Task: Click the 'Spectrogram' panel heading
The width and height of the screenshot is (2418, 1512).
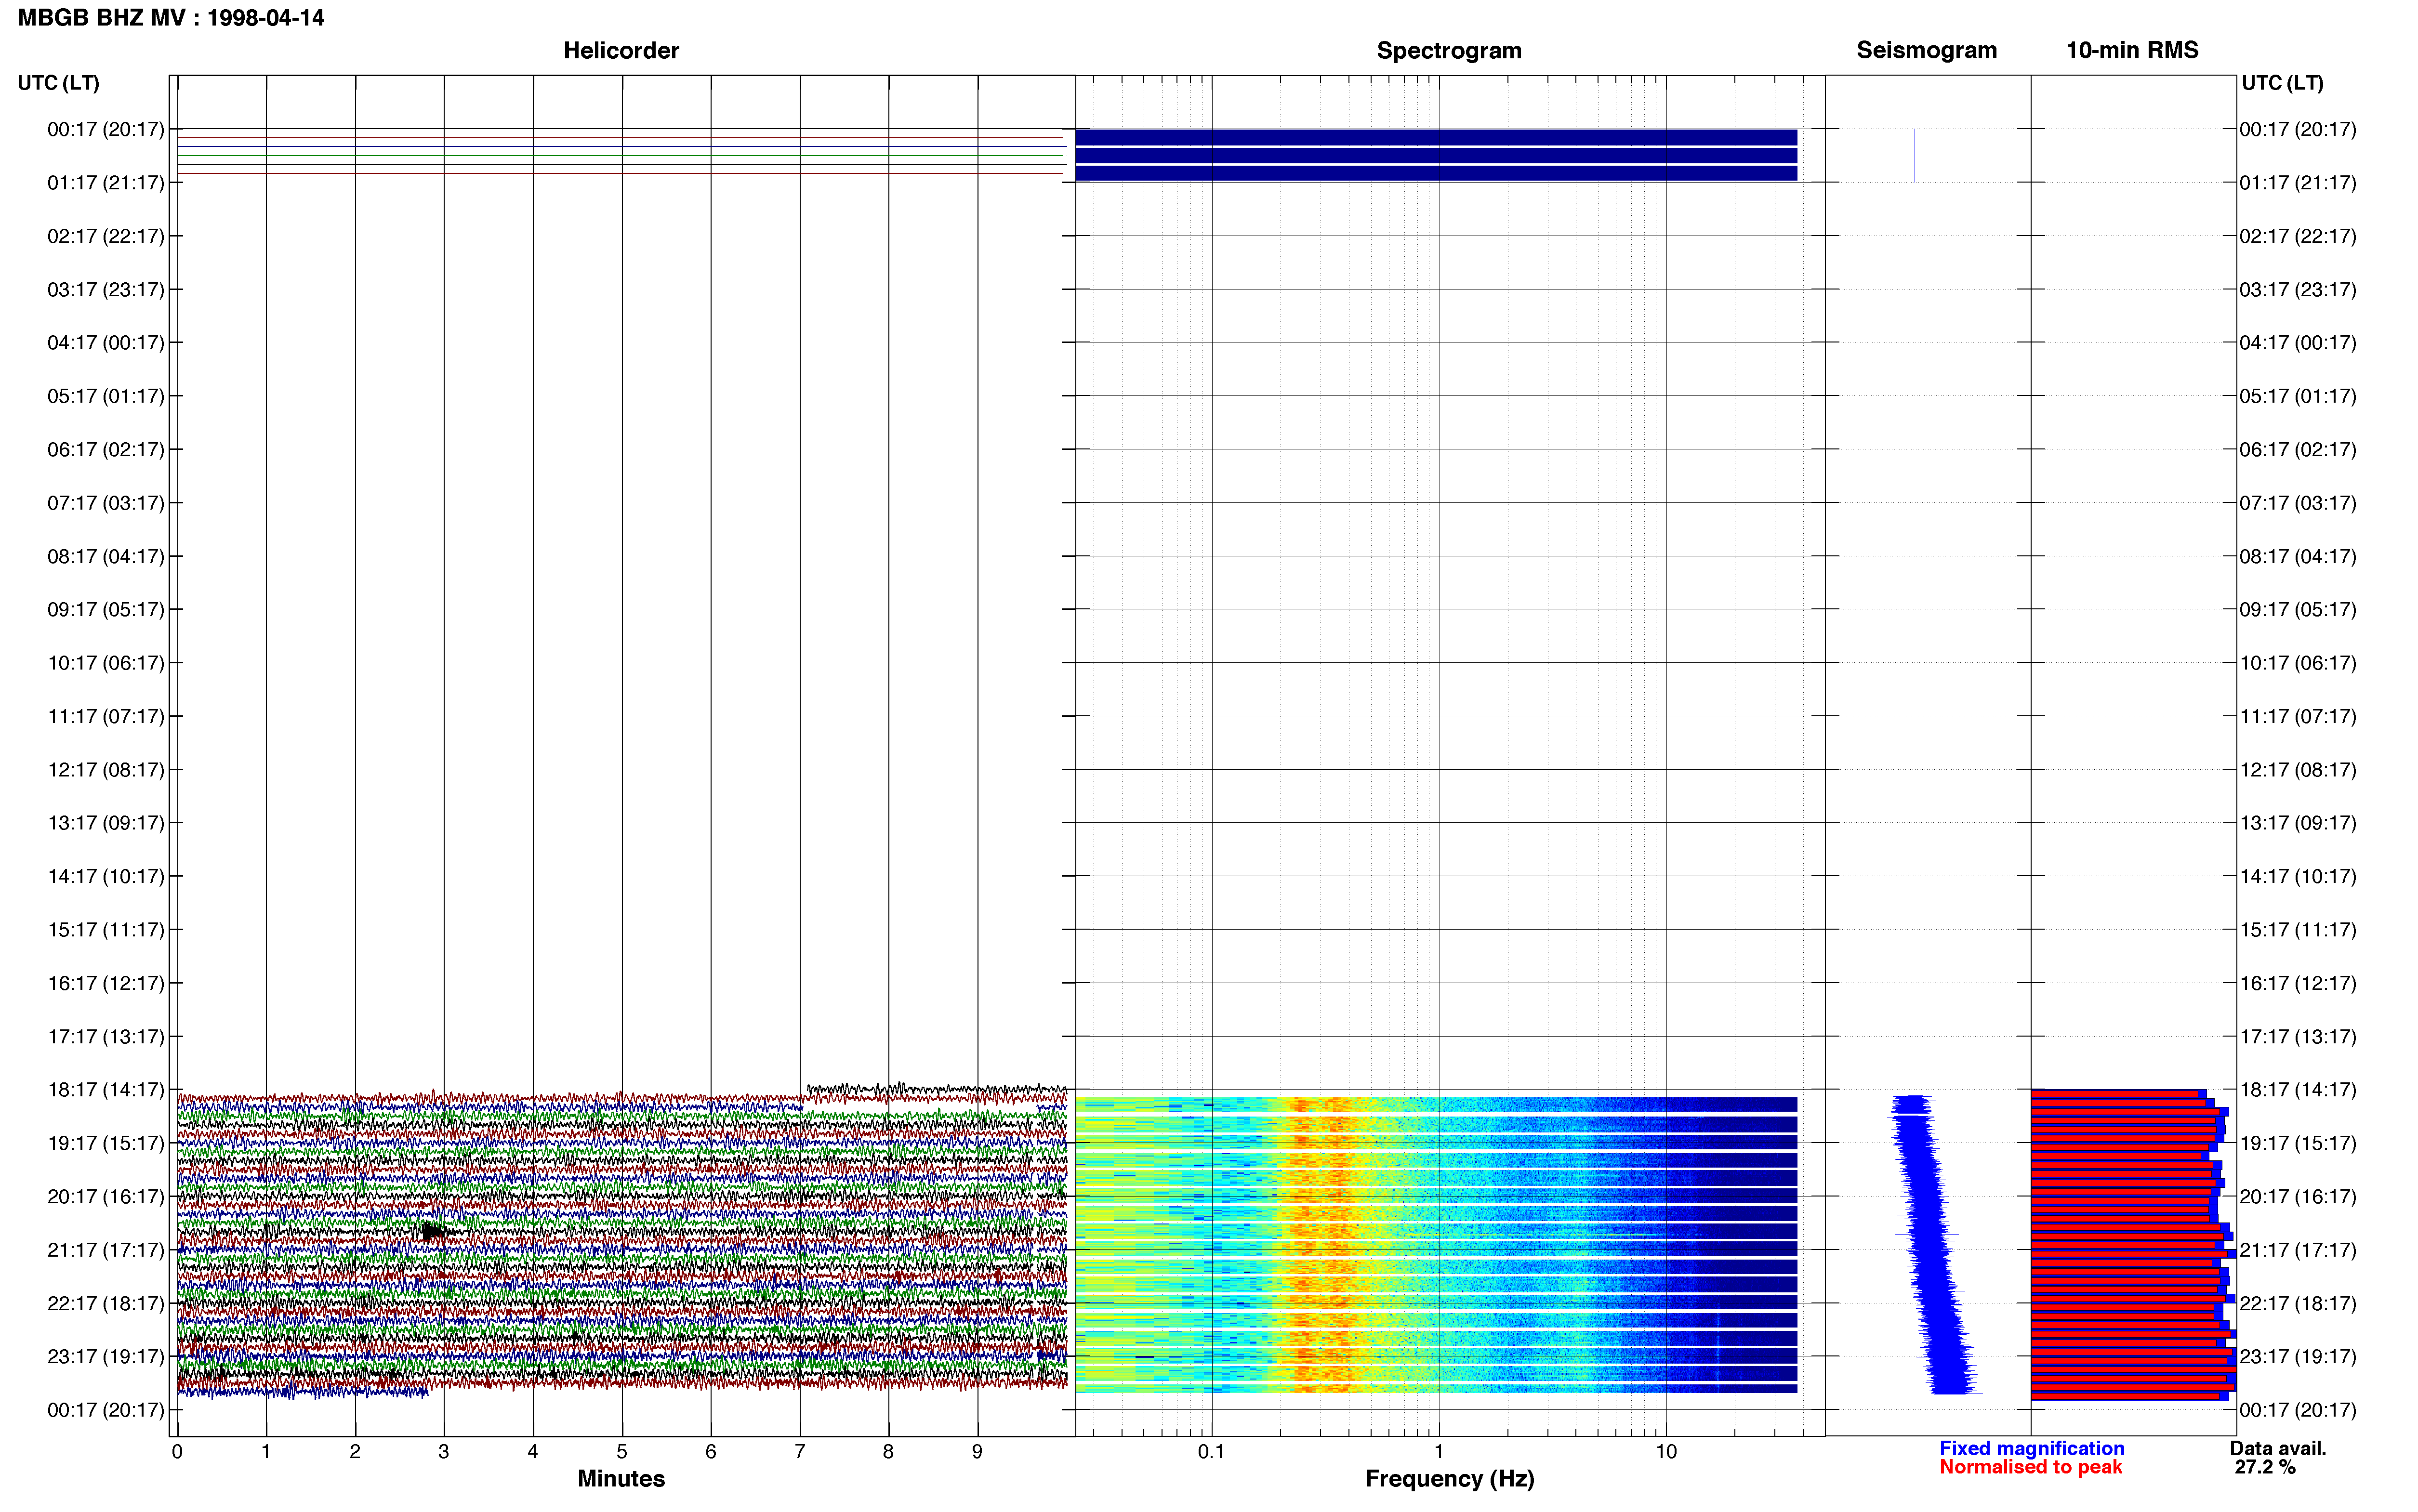Action: 1449,50
